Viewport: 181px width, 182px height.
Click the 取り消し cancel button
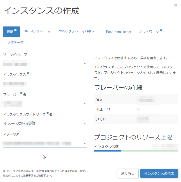[128, 173]
